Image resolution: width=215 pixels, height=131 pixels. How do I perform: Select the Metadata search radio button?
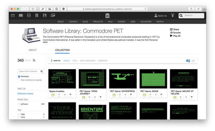point(19,77)
